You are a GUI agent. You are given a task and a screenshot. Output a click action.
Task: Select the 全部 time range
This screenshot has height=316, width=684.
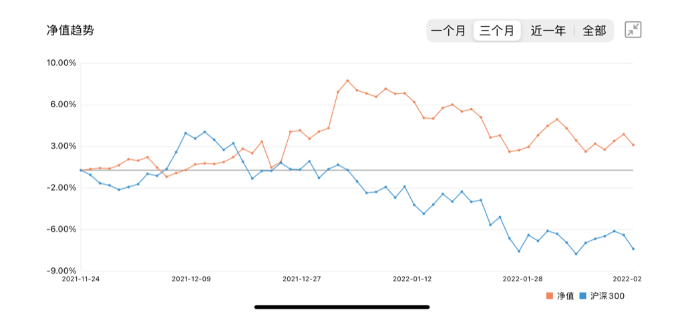[594, 31]
